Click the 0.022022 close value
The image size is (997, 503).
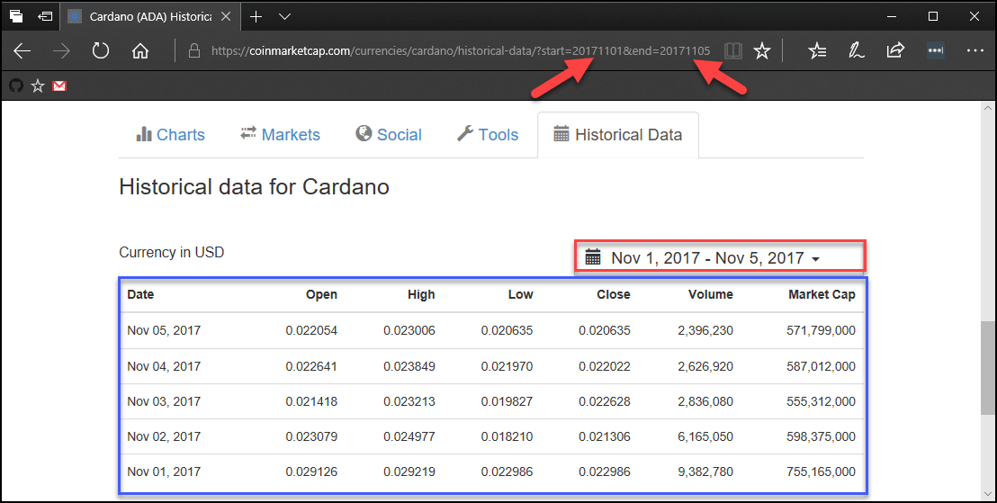point(605,366)
